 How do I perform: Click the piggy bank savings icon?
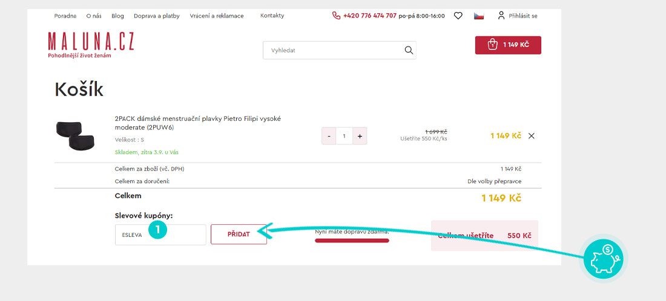(605, 256)
